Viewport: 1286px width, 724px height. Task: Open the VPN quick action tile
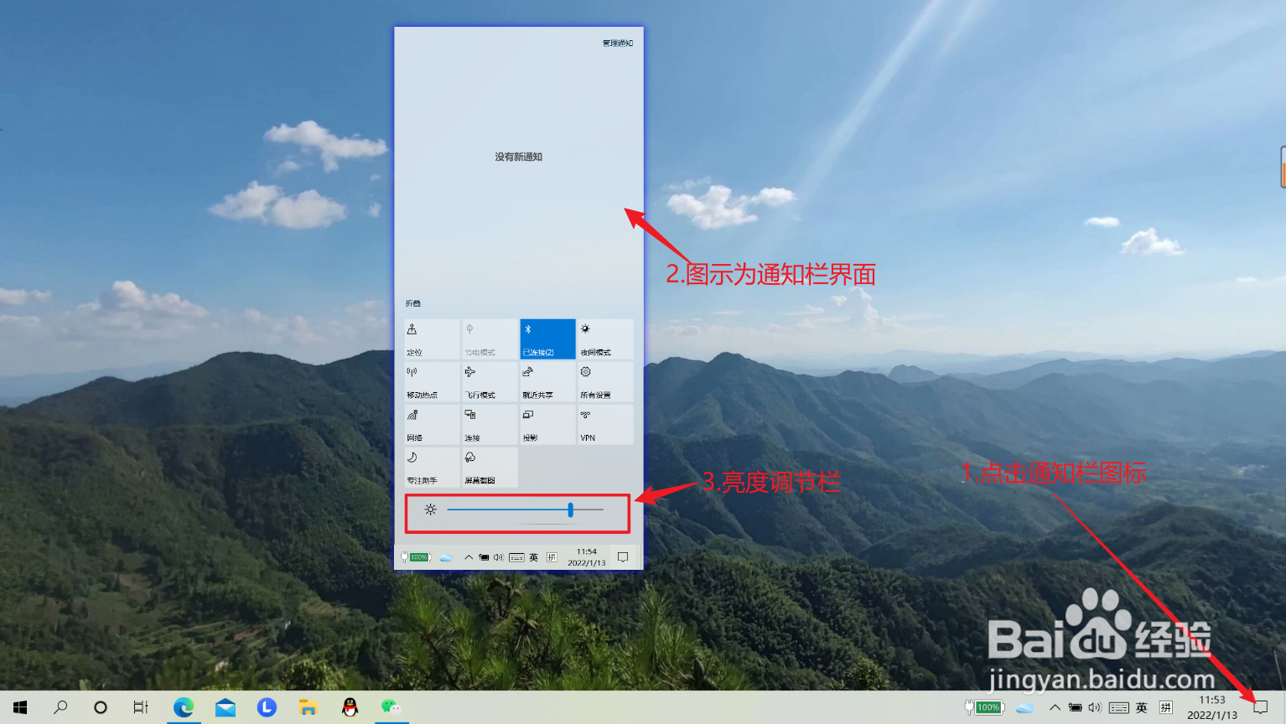click(x=605, y=424)
